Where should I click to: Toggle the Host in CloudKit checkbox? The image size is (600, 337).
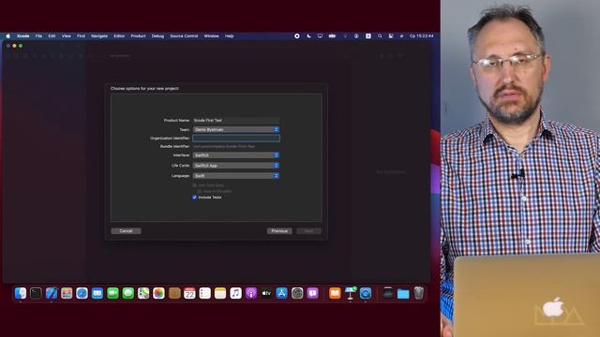pos(200,191)
